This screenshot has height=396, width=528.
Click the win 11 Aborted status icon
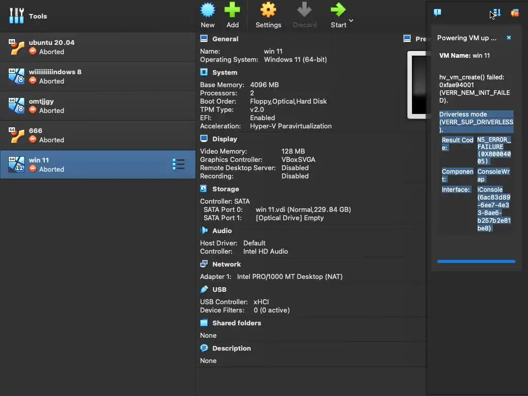tap(32, 169)
